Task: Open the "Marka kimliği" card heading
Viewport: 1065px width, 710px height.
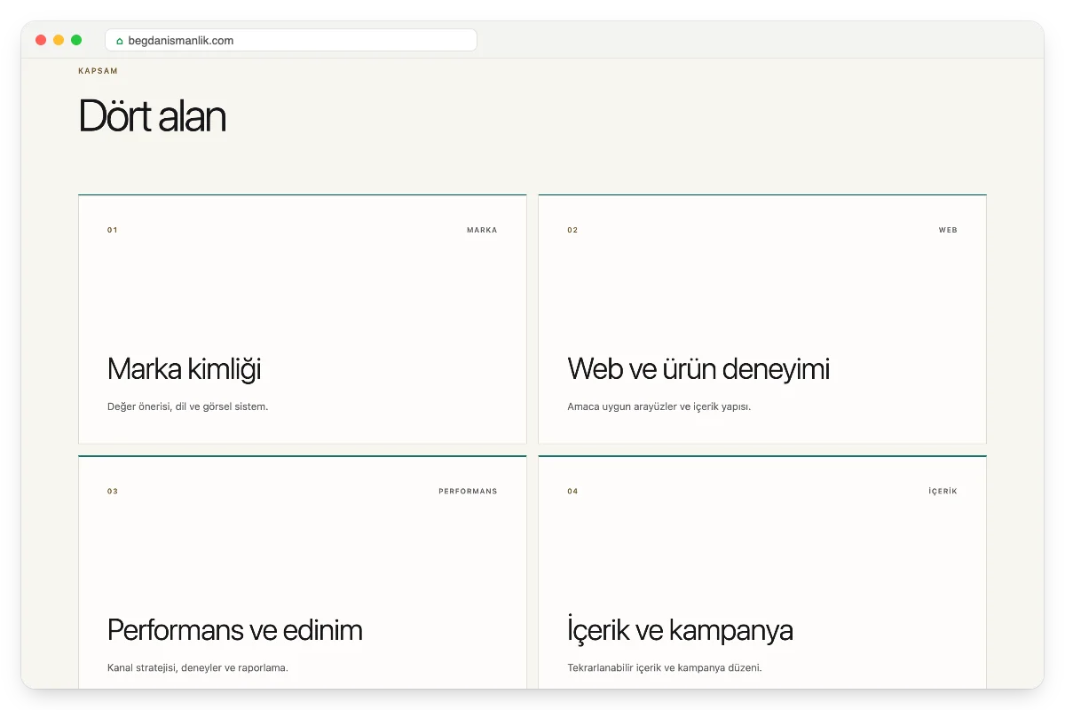Action: (184, 369)
